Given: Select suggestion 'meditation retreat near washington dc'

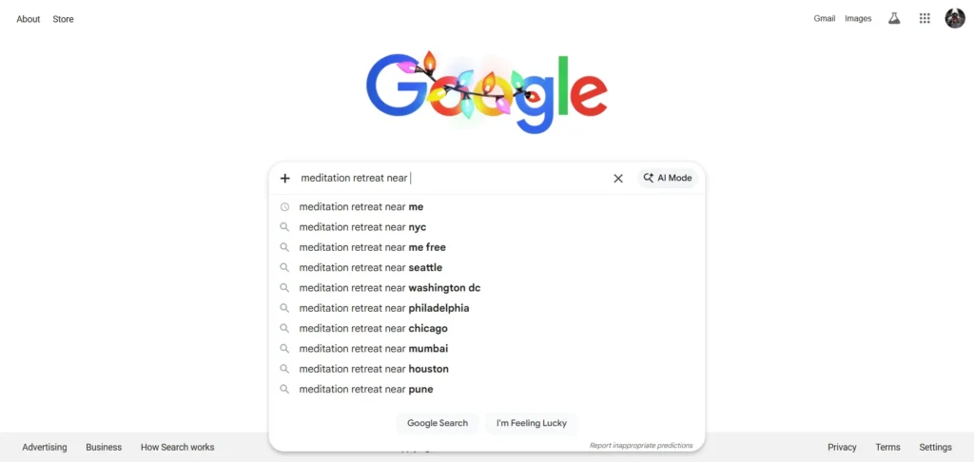Looking at the screenshot, I should [389, 288].
